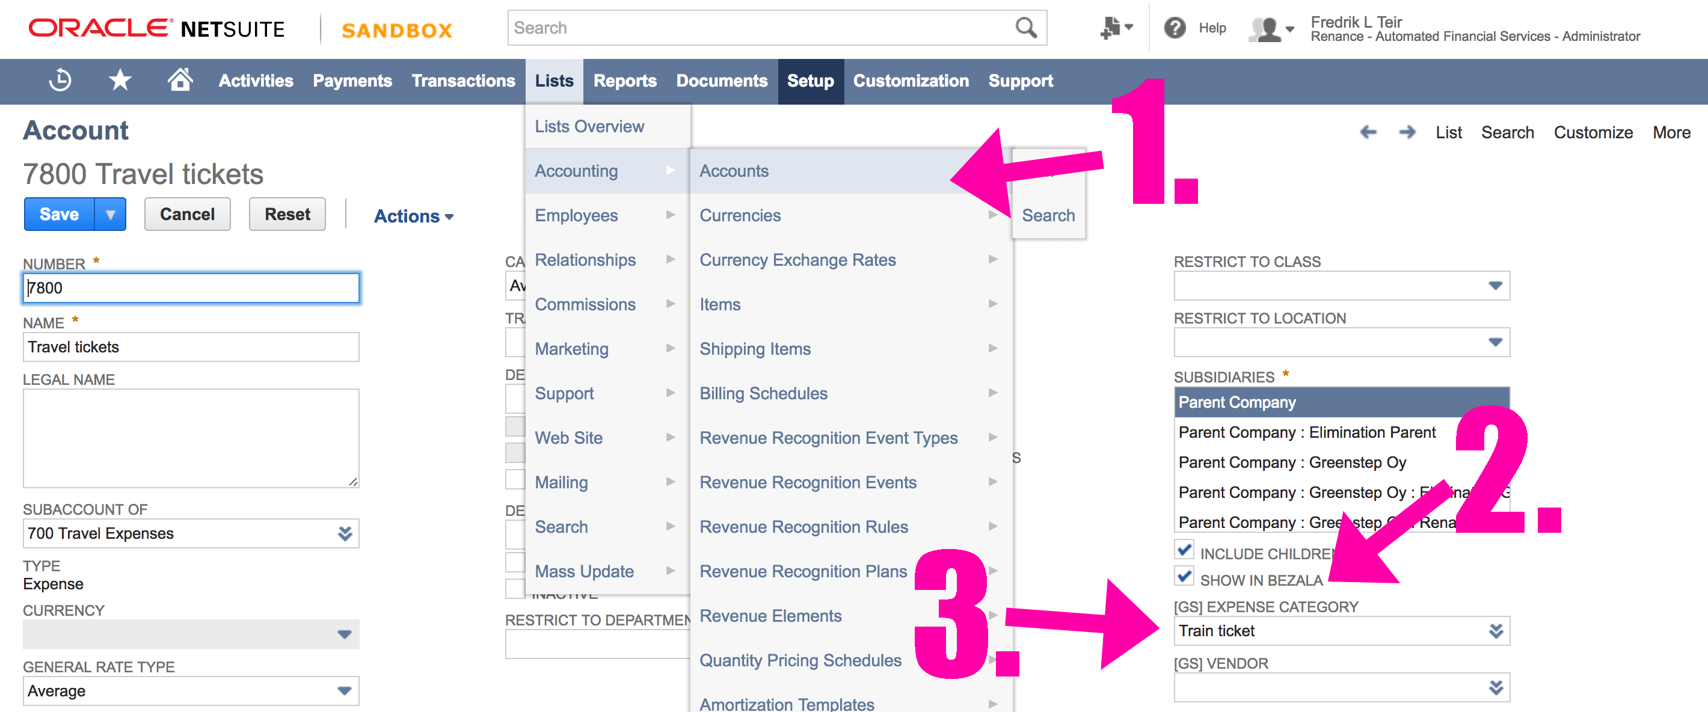Select Revenue Elements entry
1708x712 pixels.
click(850, 616)
